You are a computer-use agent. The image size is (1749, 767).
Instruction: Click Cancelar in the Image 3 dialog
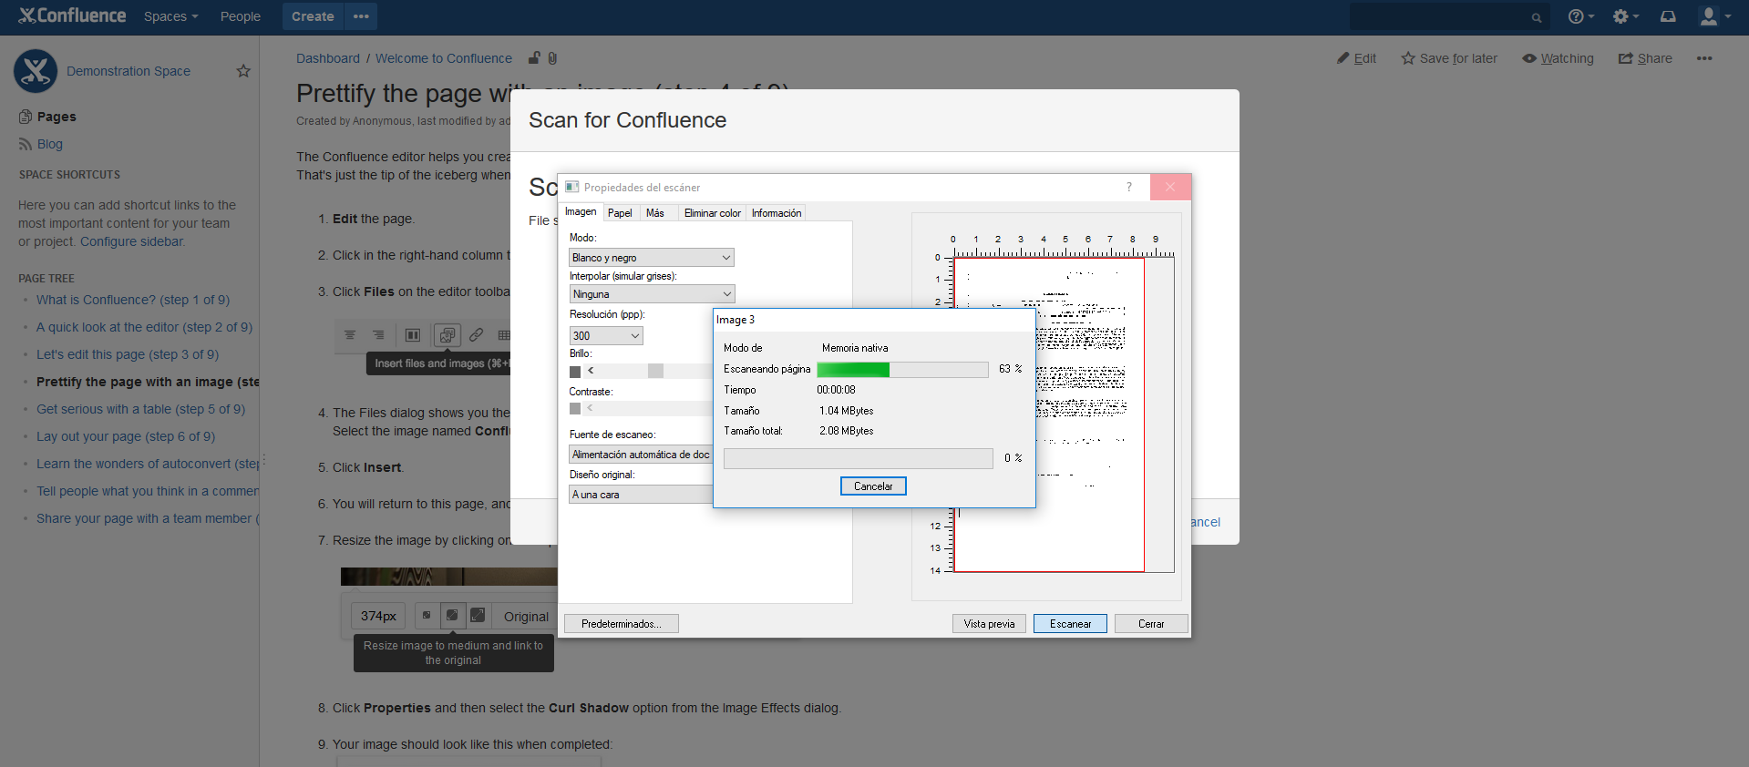pyautogui.click(x=873, y=486)
